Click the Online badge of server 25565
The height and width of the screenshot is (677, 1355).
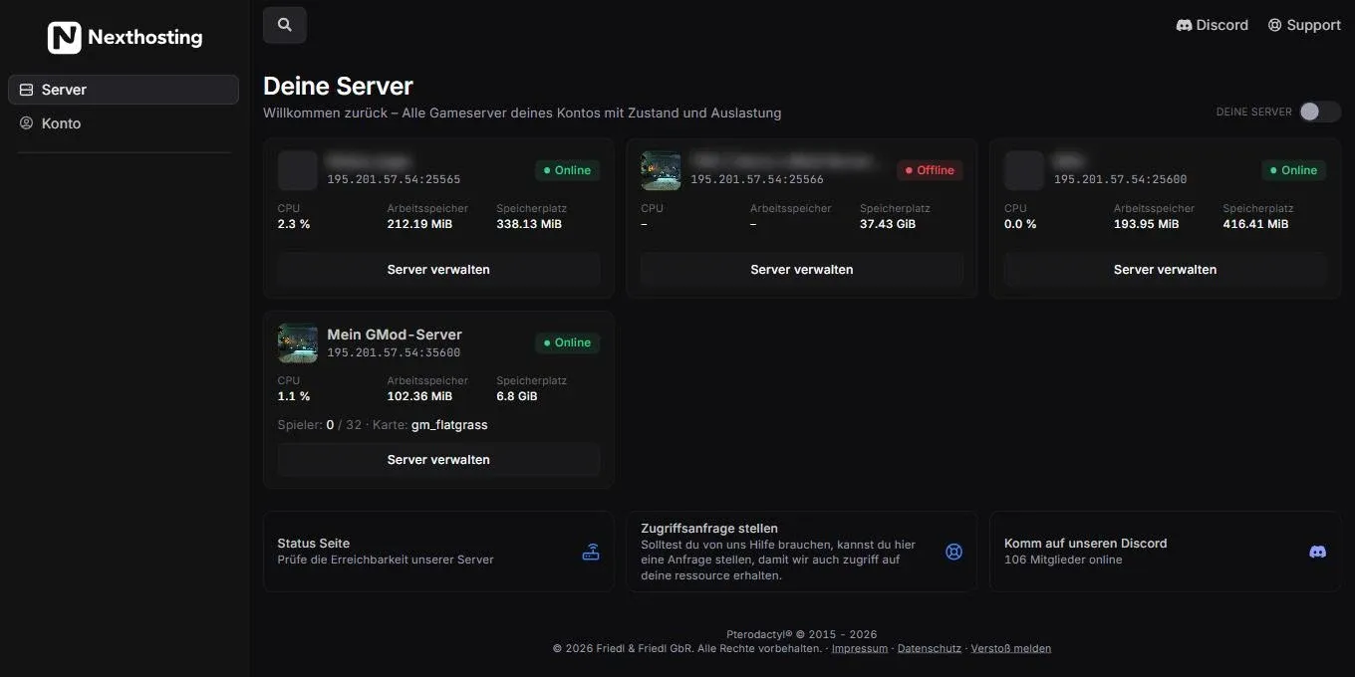coord(567,170)
